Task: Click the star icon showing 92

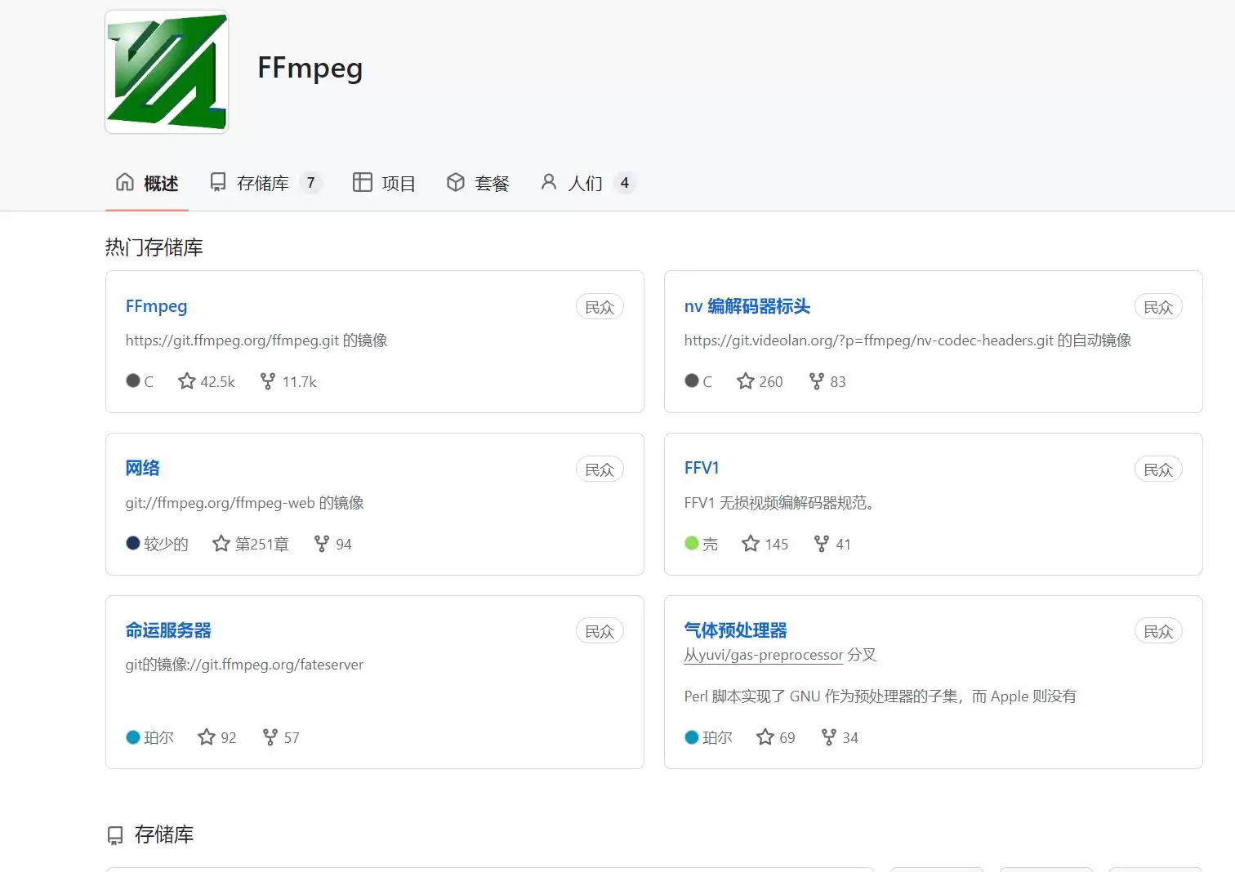Action: coord(207,737)
